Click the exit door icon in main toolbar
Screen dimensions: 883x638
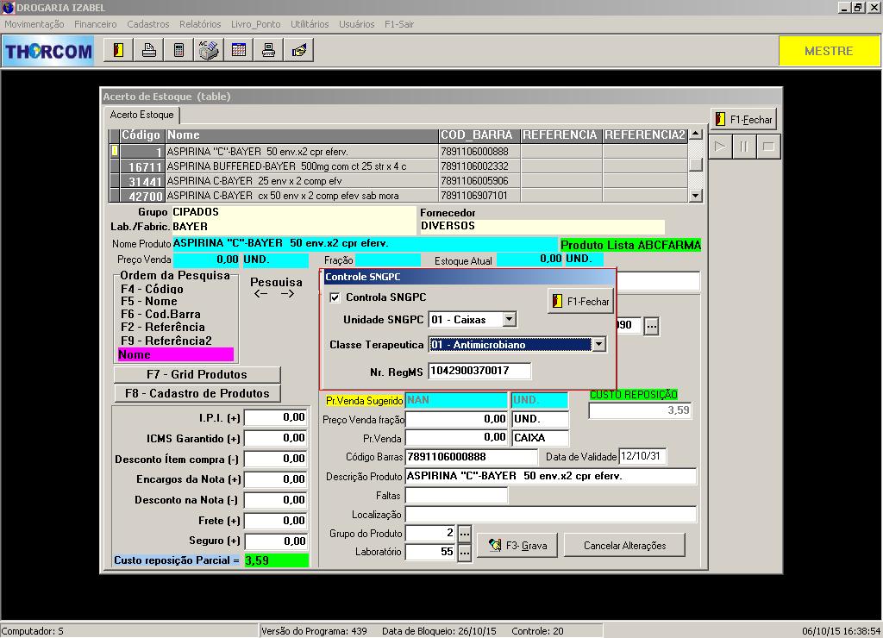pos(118,50)
